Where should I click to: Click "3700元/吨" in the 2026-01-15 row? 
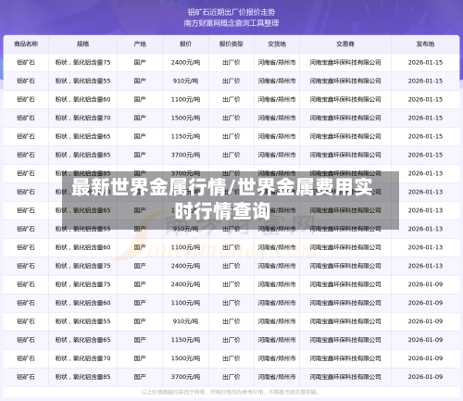[x=185, y=155]
